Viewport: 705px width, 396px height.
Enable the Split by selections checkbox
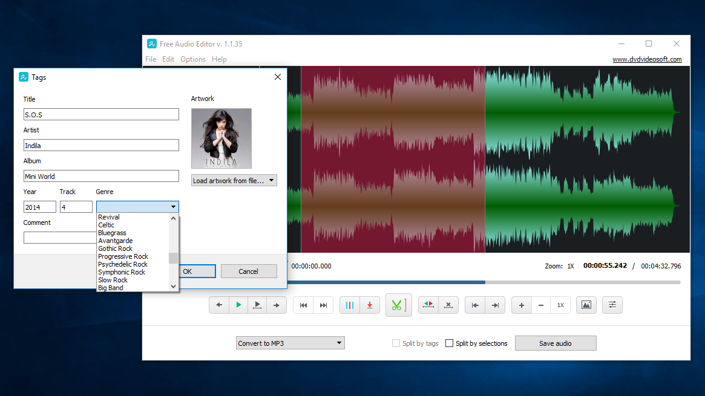click(x=450, y=343)
